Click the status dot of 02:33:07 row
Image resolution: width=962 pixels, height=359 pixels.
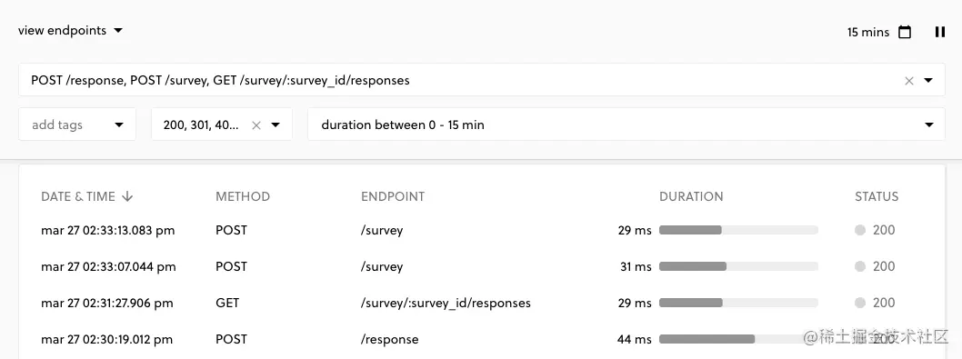[x=859, y=266]
